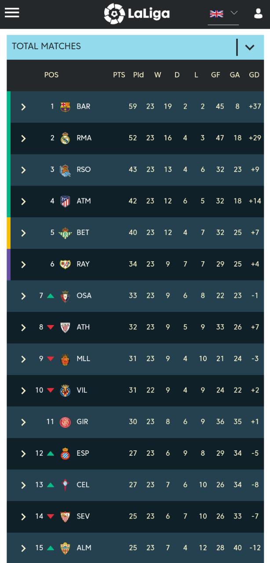Viewport: 270px width, 563px height.
Task: Open the language selector with UK flag
Action: tap(223, 14)
